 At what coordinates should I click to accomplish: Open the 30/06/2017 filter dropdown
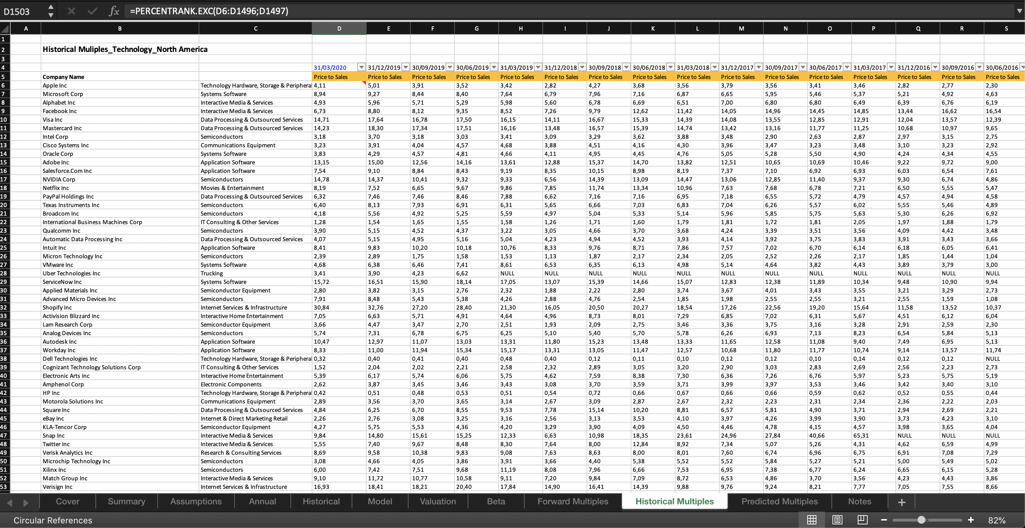[847, 67]
